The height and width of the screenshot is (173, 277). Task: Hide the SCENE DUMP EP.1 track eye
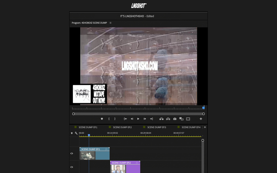click(71, 153)
